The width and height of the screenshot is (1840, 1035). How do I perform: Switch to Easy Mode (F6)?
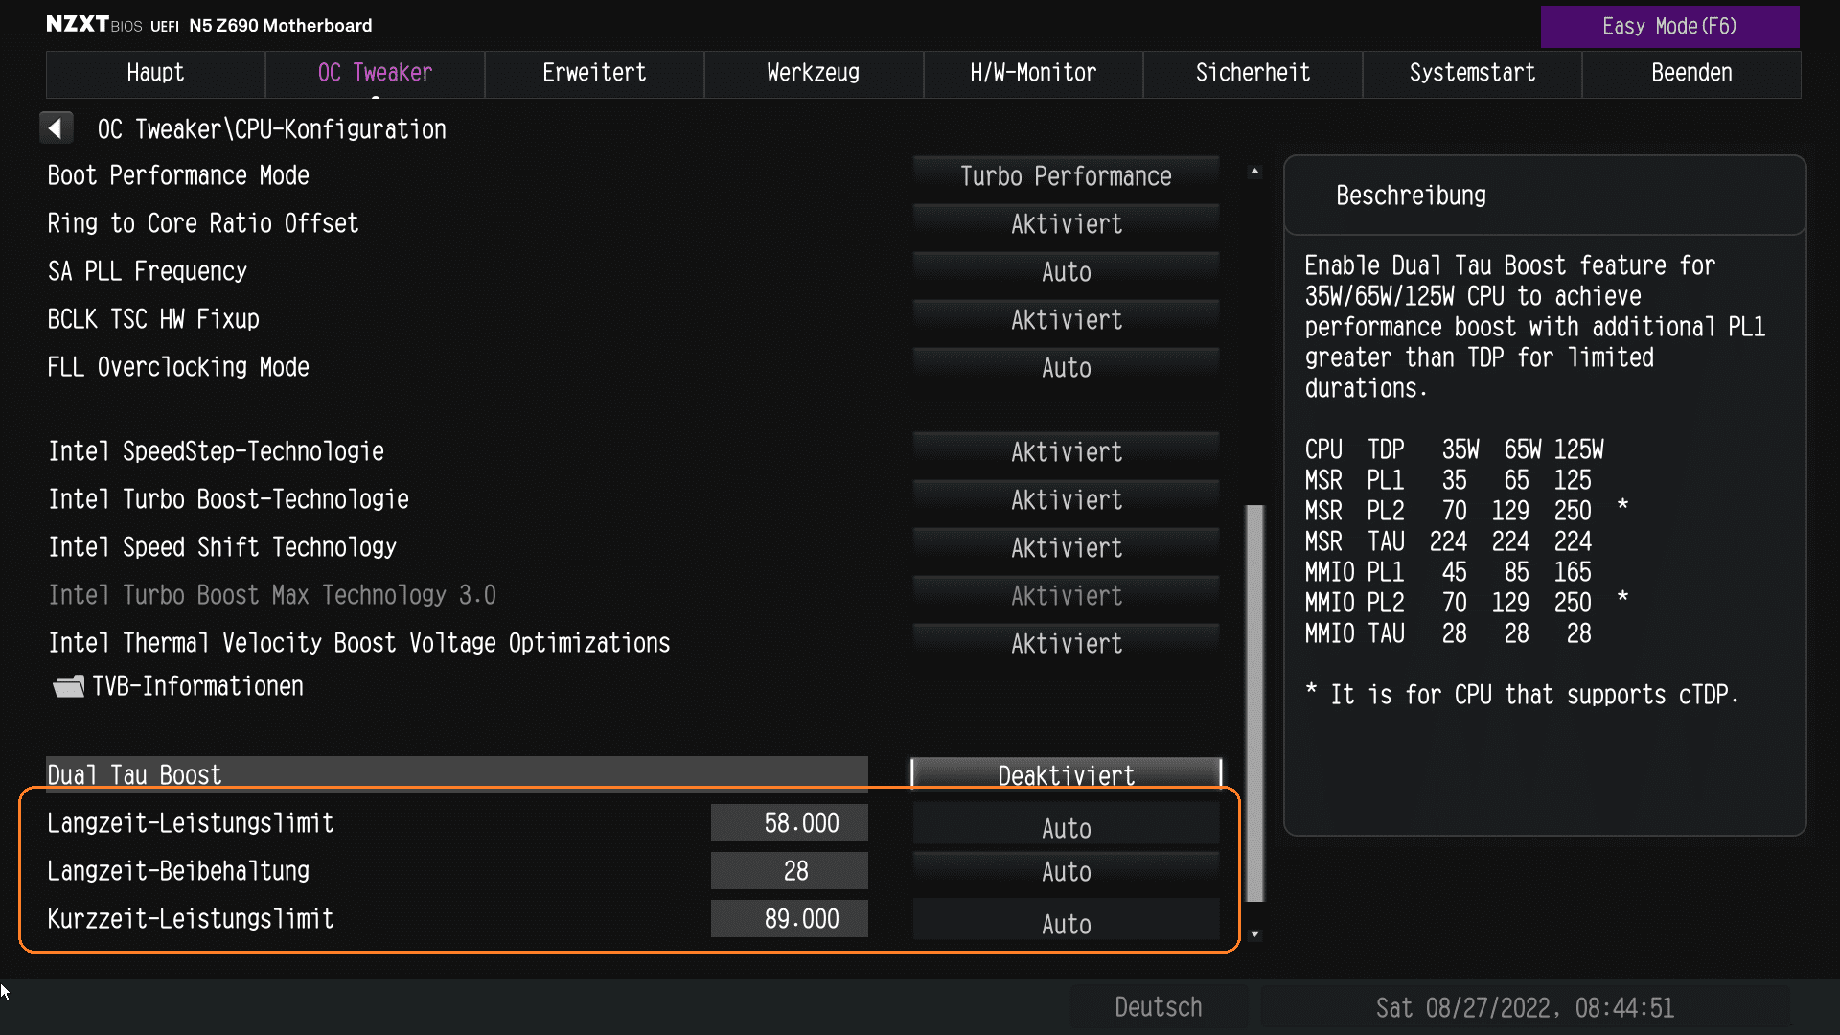coord(1669,27)
